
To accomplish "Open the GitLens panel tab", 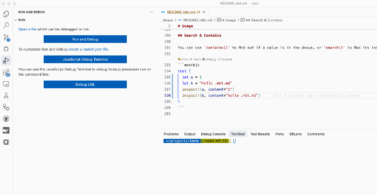I will pyautogui.click(x=296, y=134).
